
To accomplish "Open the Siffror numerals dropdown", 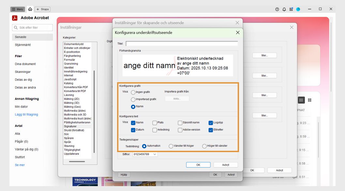I will coord(144,154).
